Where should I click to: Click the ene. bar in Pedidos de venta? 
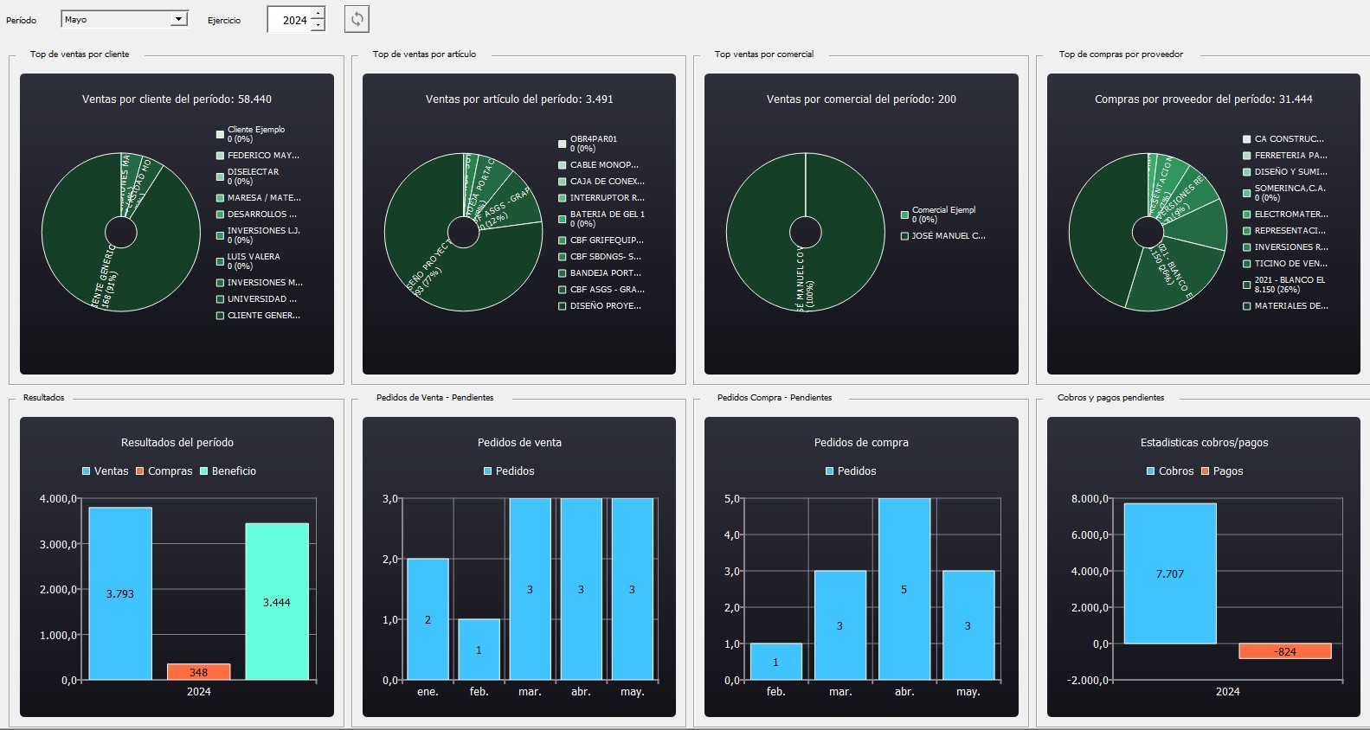click(x=428, y=618)
